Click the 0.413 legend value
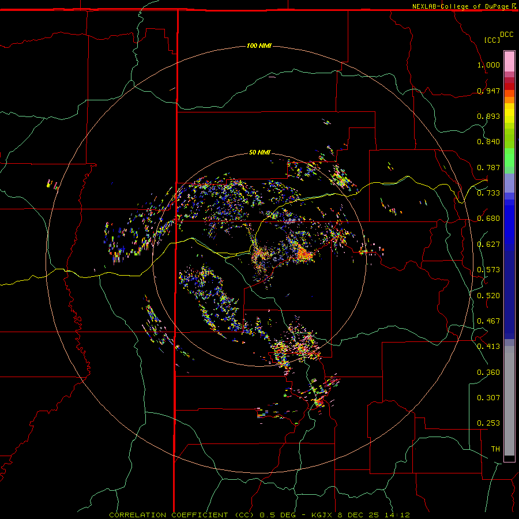 488,347
